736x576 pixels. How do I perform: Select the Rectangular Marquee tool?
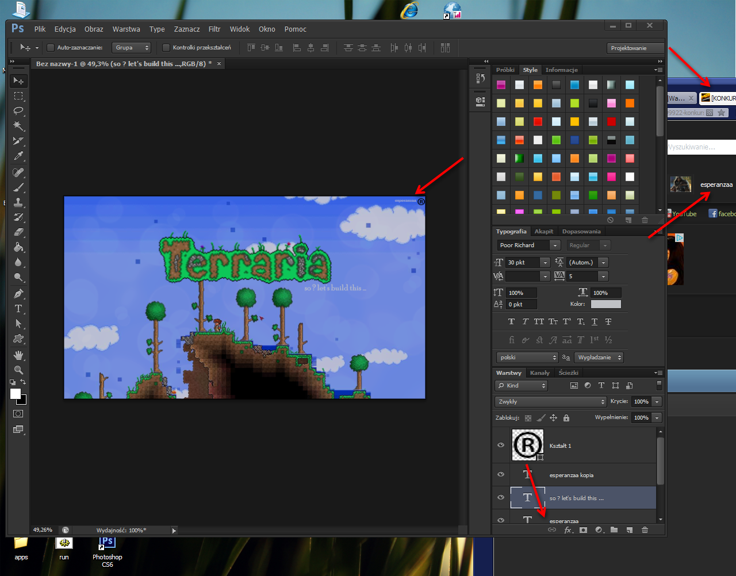click(x=19, y=96)
